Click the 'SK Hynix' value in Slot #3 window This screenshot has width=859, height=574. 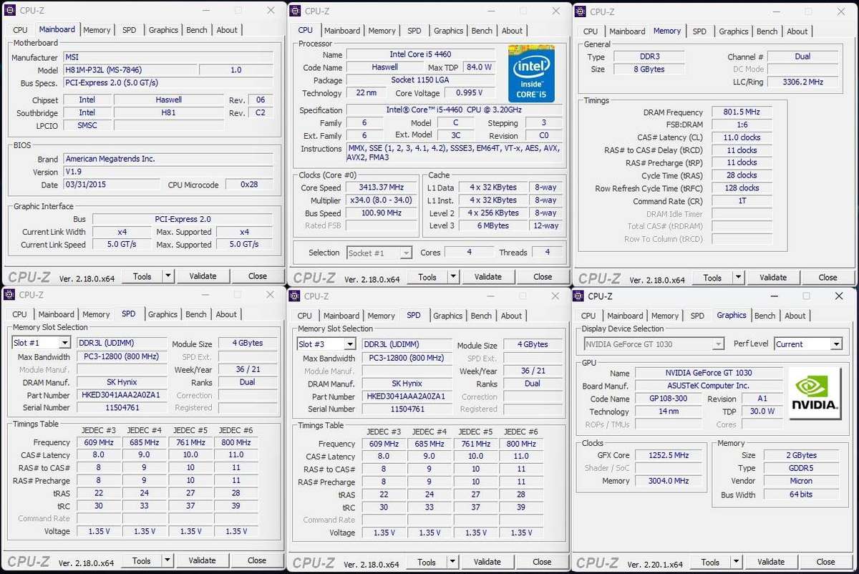[x=407, y=384]
